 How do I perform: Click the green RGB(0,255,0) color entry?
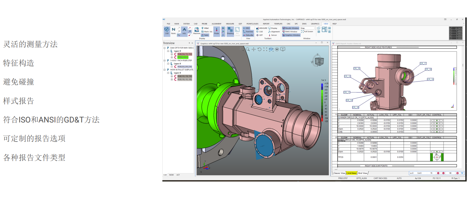(x=183, y=57)
